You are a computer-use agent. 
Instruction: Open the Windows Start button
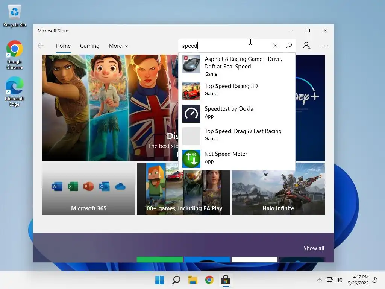pyautogui.click(x=159, y=280)
